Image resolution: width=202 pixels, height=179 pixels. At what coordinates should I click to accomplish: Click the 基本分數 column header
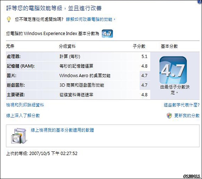[169, 46]
